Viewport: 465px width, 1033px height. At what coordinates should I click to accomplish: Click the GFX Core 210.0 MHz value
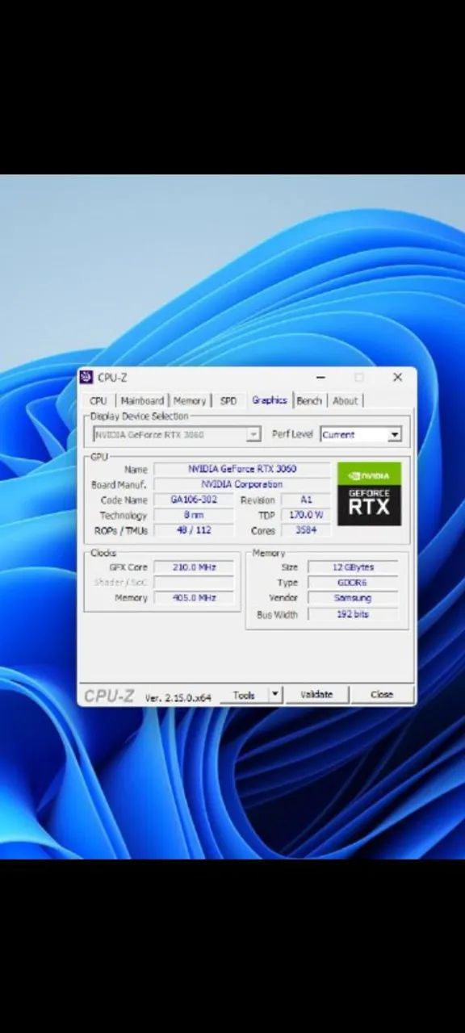194,567
